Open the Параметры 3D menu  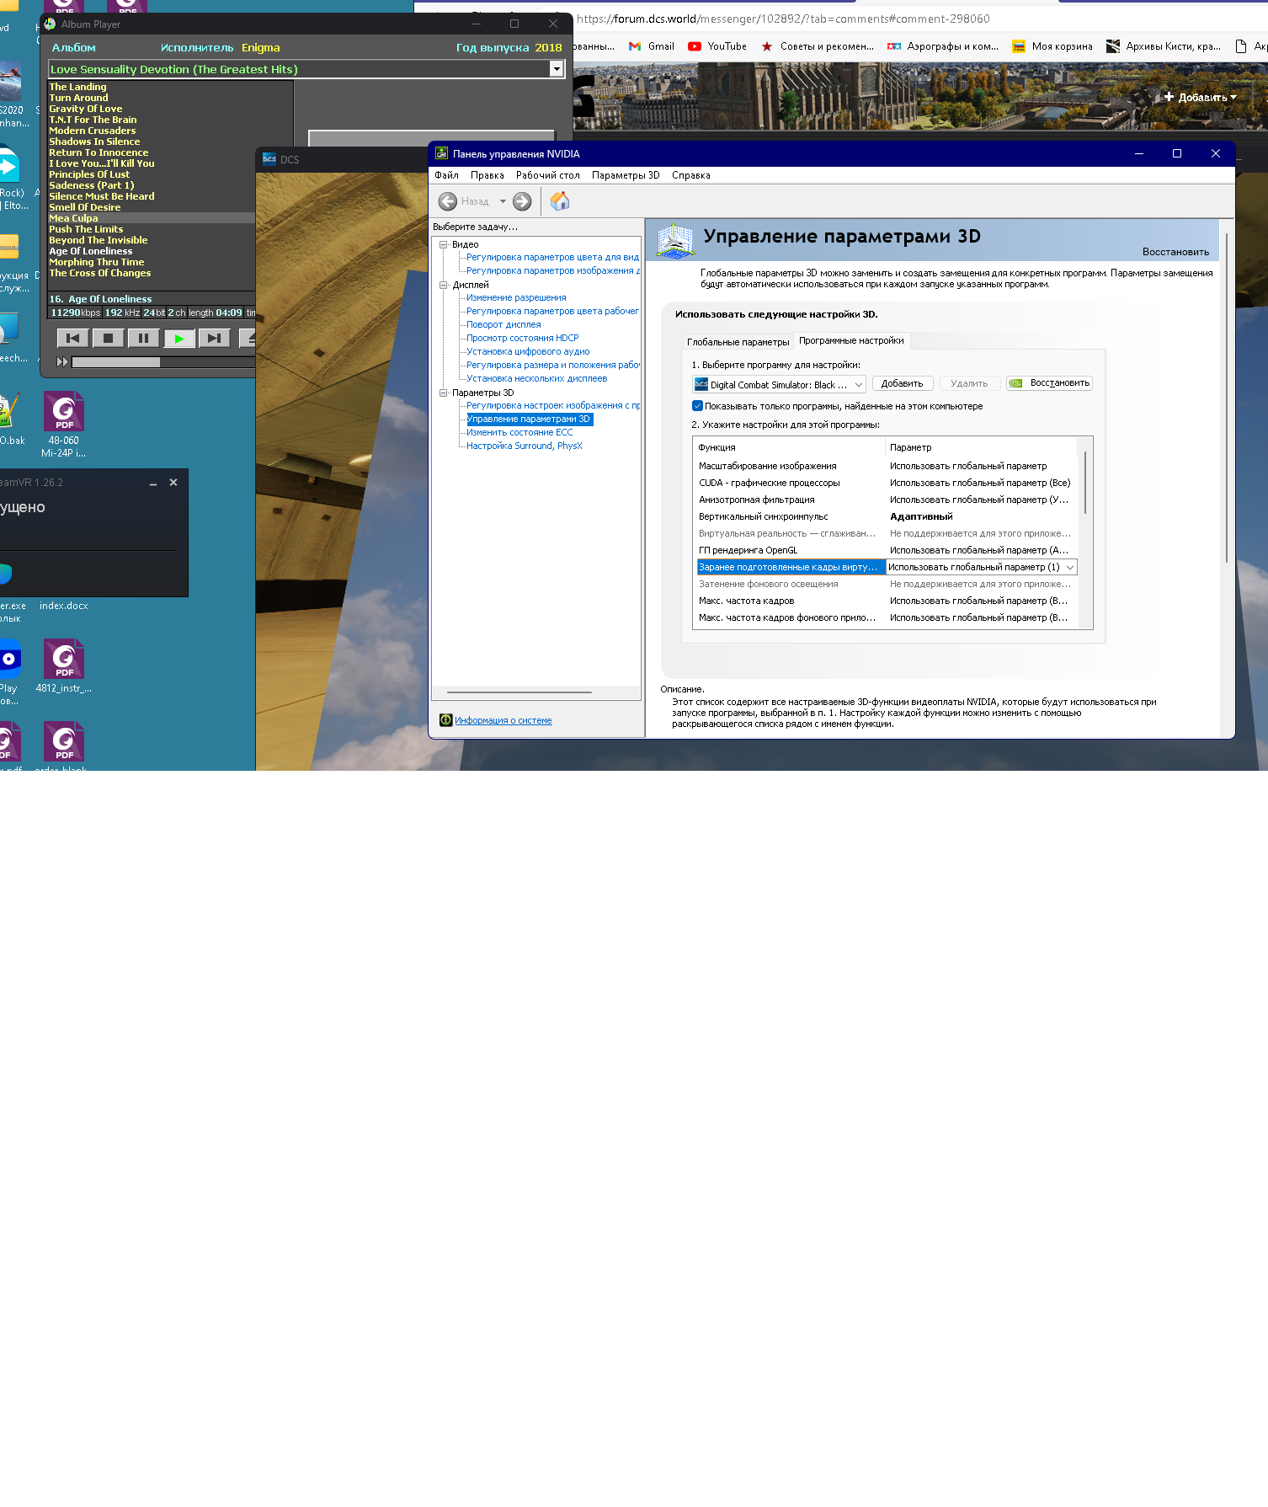tap(626, 175)
